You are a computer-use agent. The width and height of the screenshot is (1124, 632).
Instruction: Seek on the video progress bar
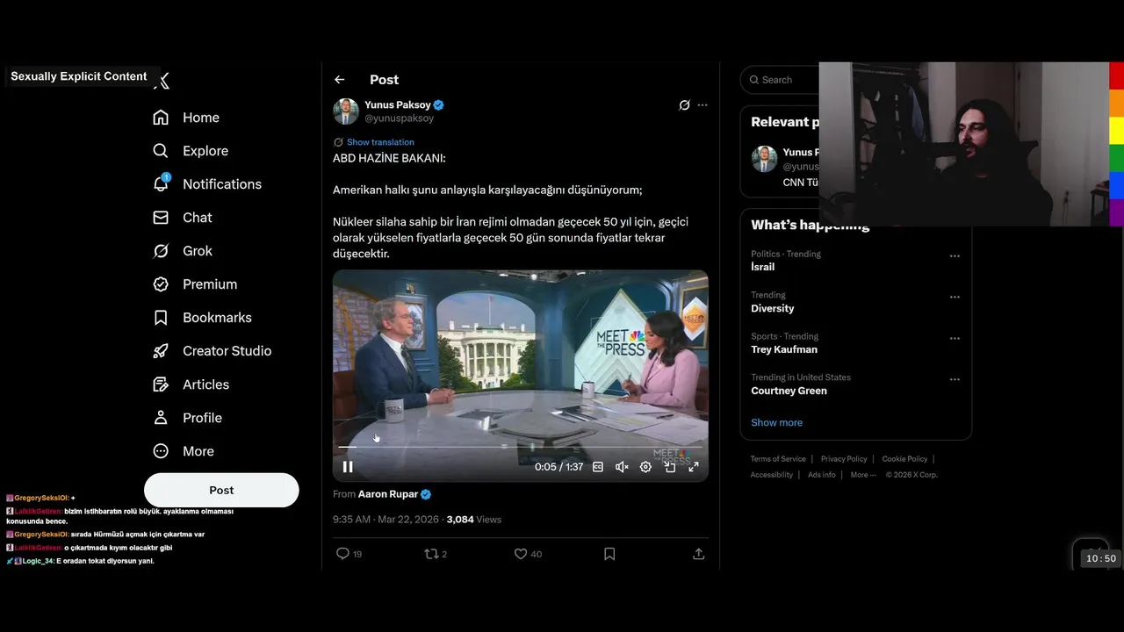pos(520,447)
